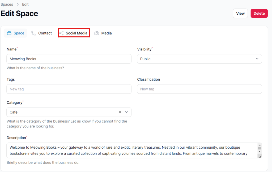Click the Category field label

pos(15,102)
